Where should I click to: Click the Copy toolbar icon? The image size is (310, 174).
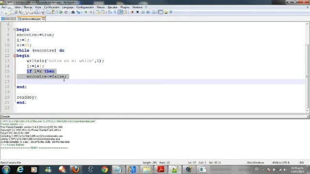(48, 12)
